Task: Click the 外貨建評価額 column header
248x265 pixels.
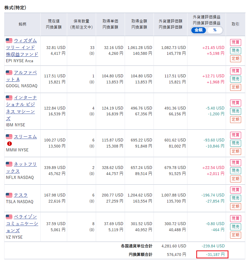Action: tap(170, 24)
